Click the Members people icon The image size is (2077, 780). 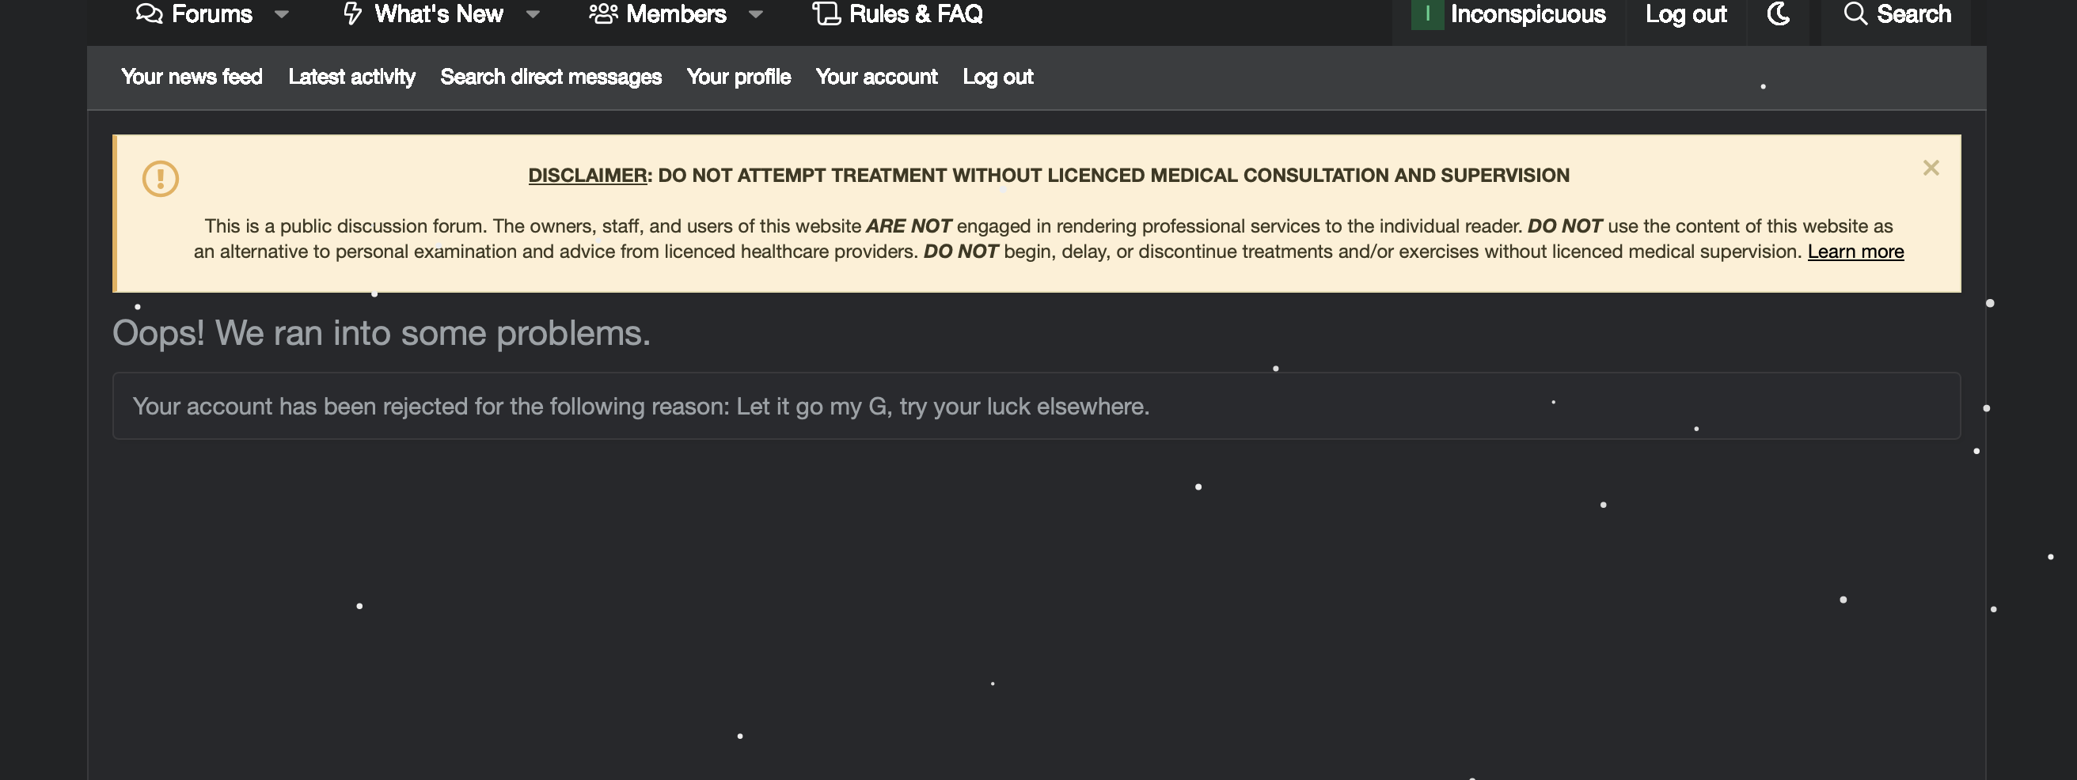click(x=603, y=13)
